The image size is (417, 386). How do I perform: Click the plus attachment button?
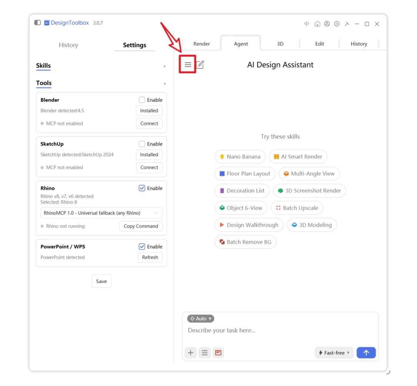(x=190, y=353)
